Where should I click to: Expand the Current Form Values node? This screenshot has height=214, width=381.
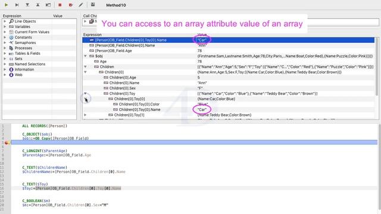pos(5,32)
